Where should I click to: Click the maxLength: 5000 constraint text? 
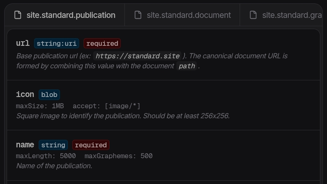click(46, 156)
